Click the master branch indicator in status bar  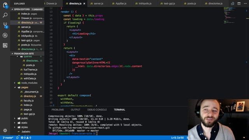[8, 138]
